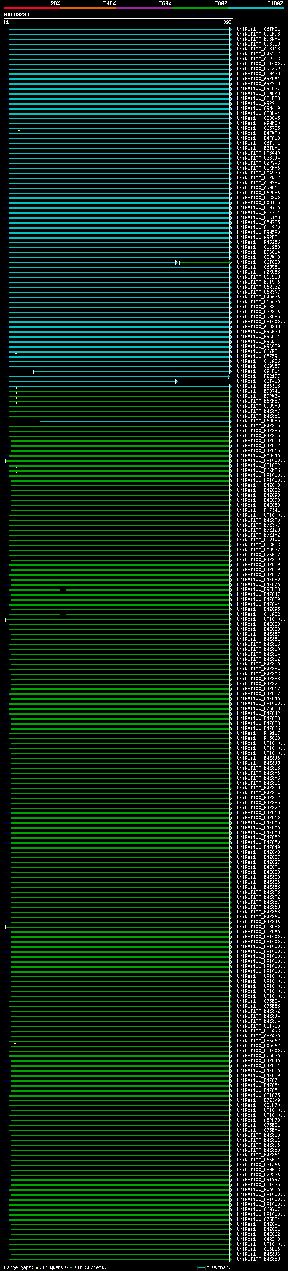Click the gap marker on Q6YPF1 row

16,353
